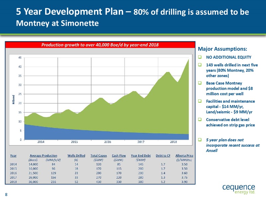266x200 pixels.
Task: Click the checkbox bullet beside 'NO ADDITIONAL EQUITY'
Action: 200,57
